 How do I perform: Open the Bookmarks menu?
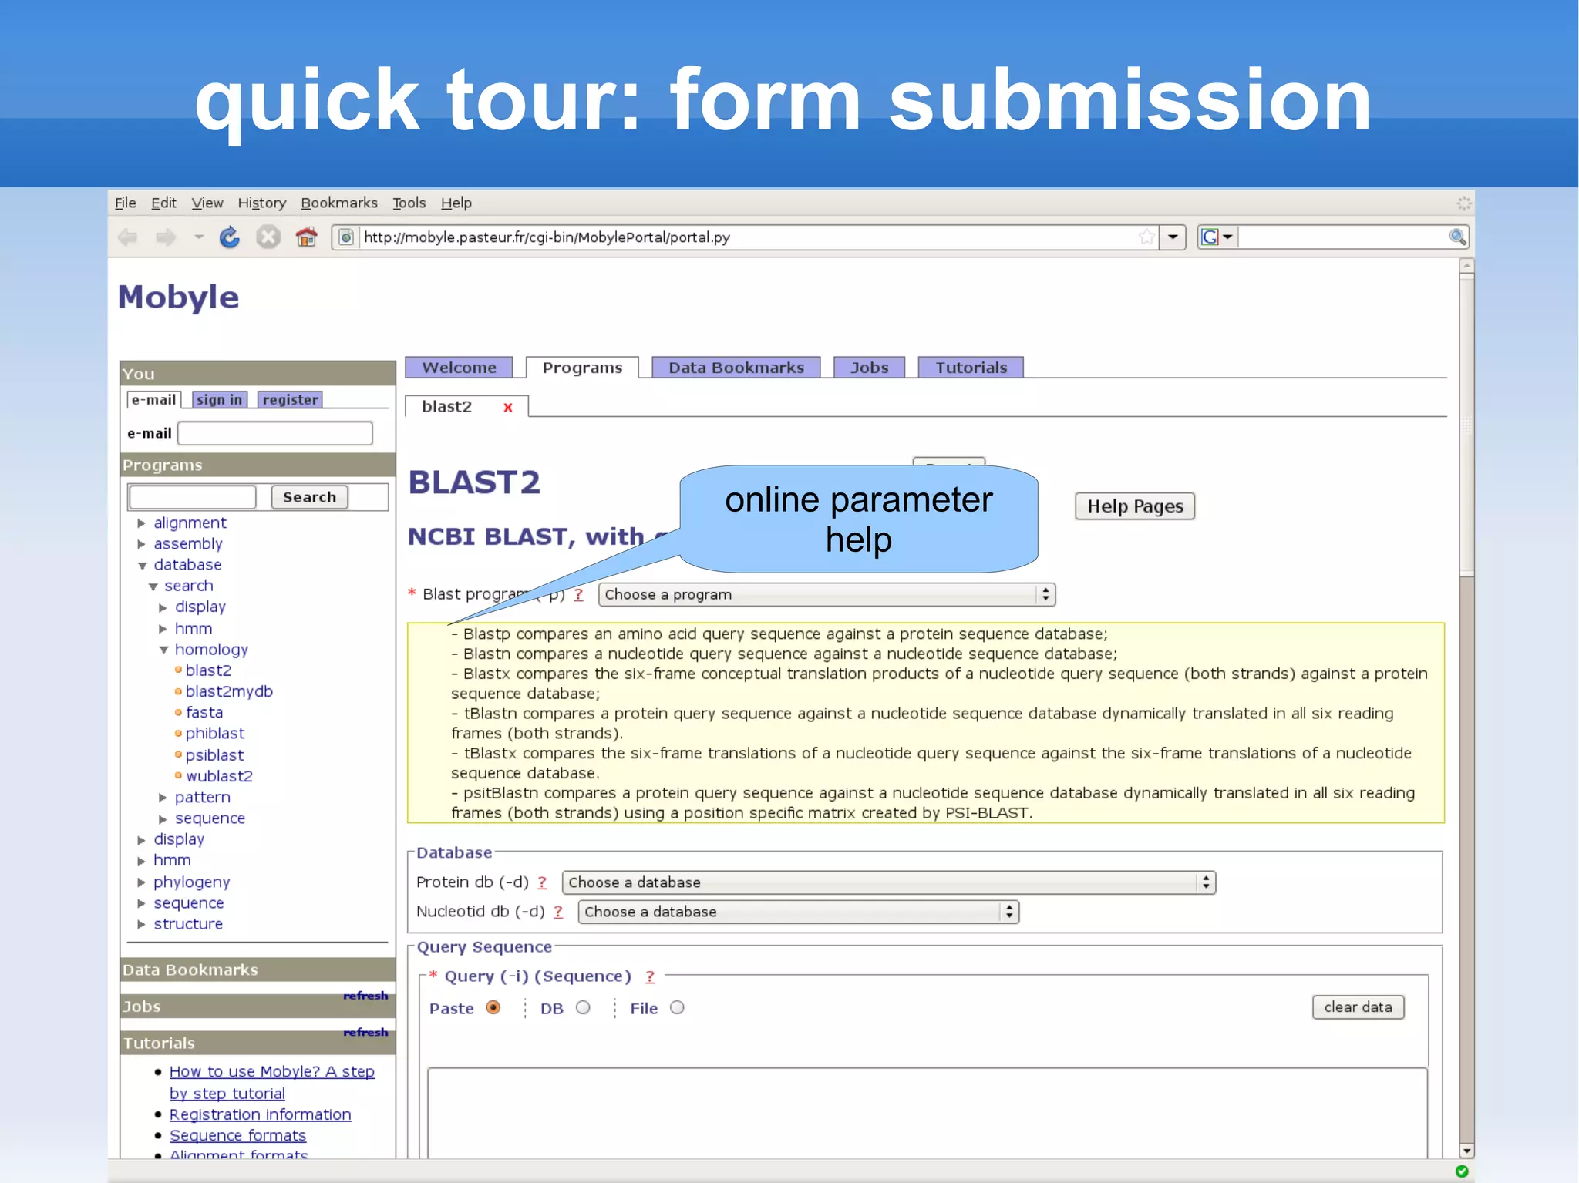click(x=338, y=203)
